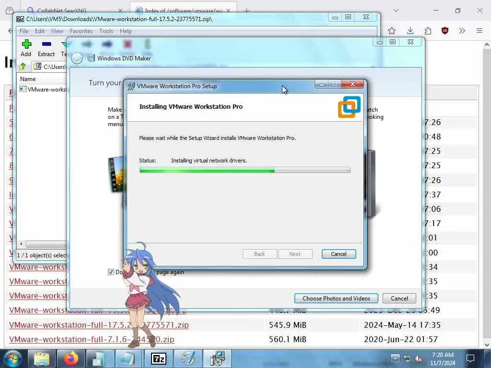Click the Paint-like brush taskbar button
Image resolution: width=491 pixels, height=368 pixels.
click(188, 358)
